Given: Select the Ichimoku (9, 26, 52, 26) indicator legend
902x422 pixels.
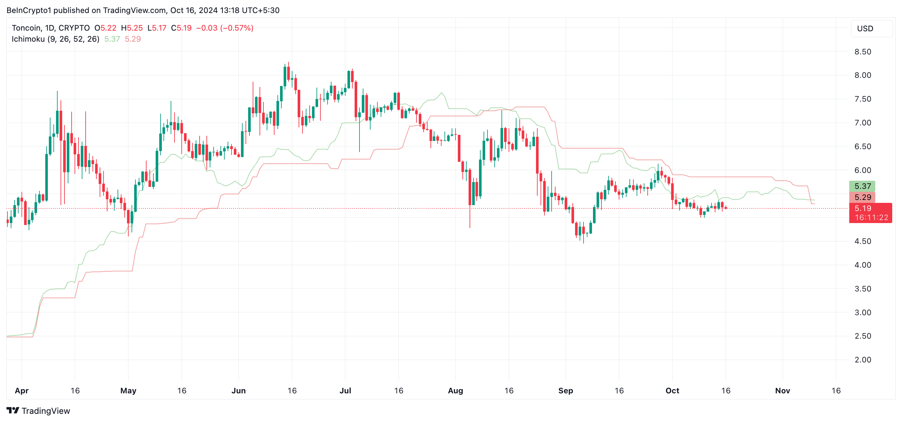Looking at the screenshot, I should (x=55, y=39).
